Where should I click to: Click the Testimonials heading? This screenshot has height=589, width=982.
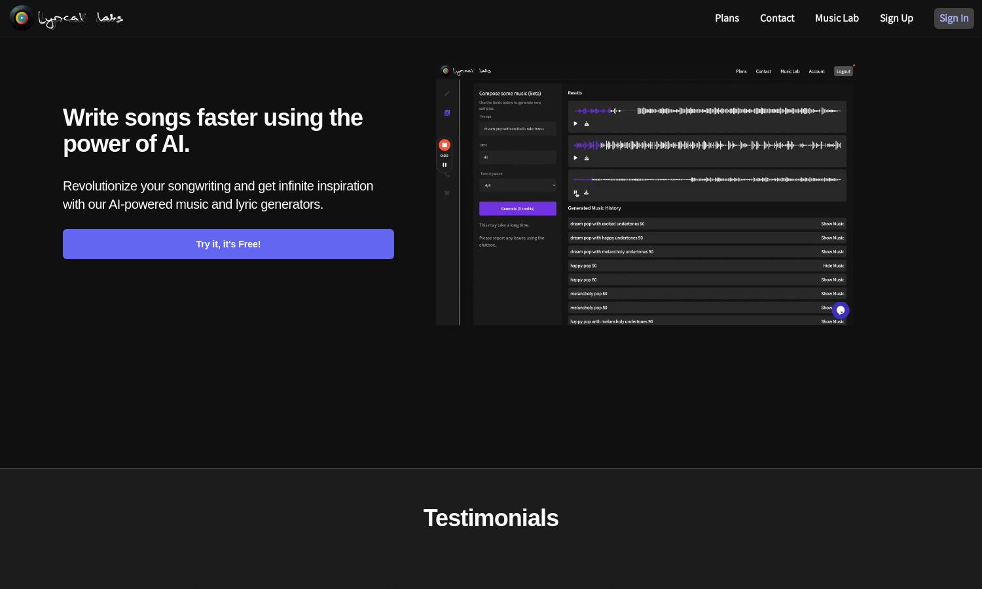click(x=491, y=518)
